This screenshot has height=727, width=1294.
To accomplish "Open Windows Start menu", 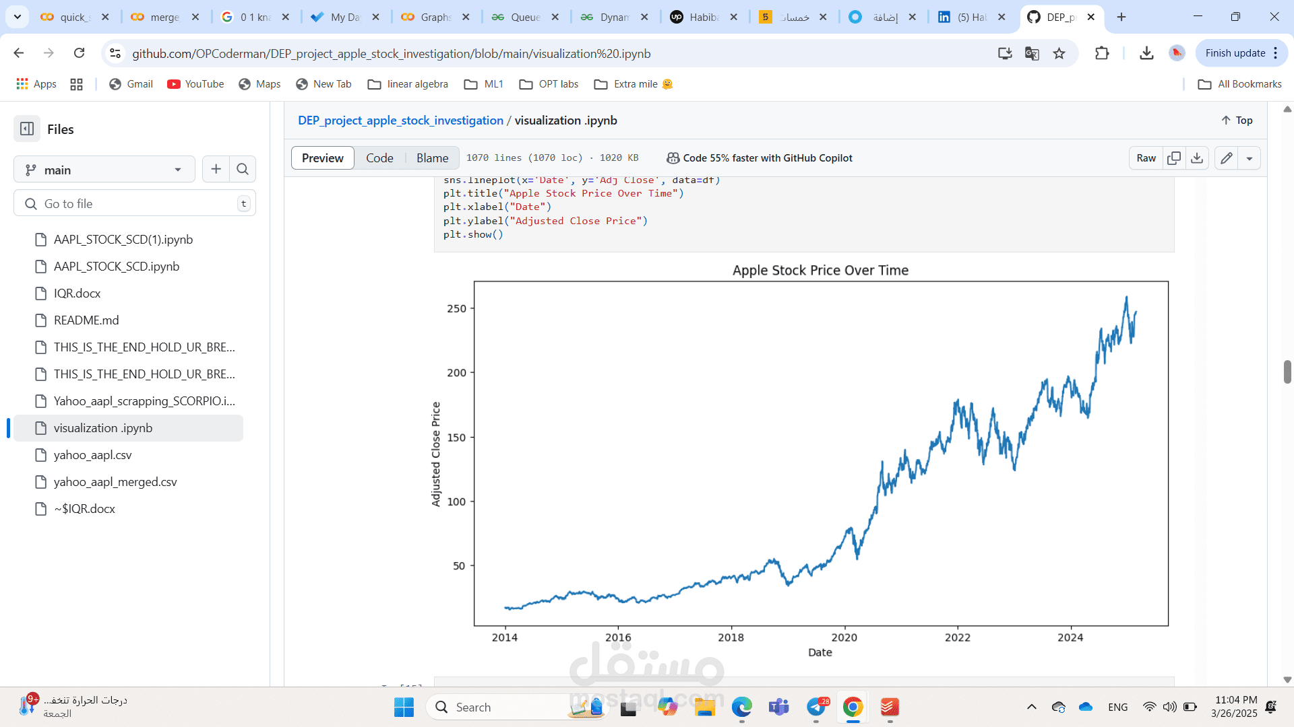I will click(404, 707).
